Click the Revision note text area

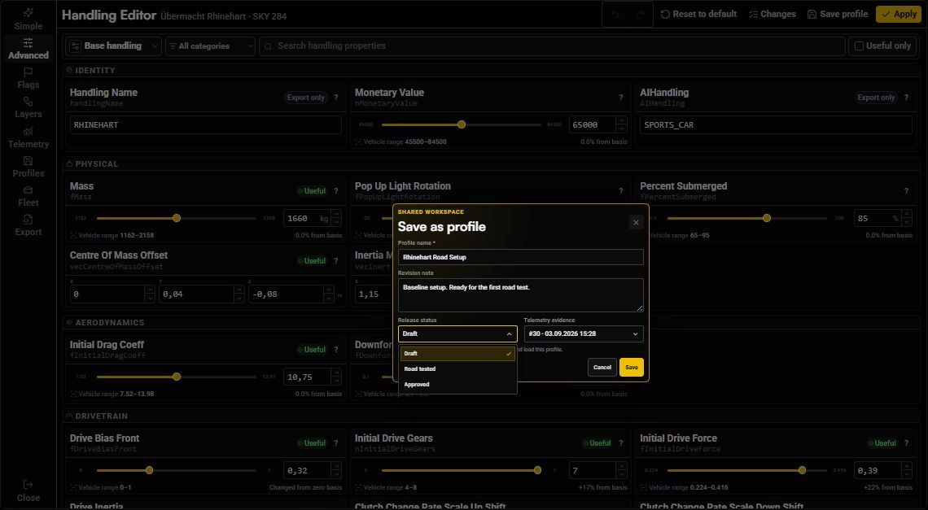point(521,295)
